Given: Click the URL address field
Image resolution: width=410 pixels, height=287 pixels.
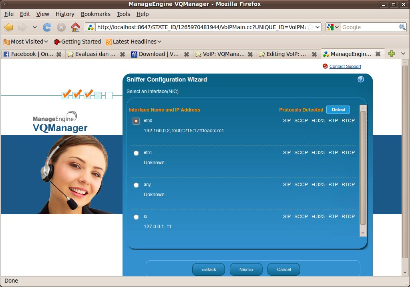Looking at the screenshot, I should point(201,27).
